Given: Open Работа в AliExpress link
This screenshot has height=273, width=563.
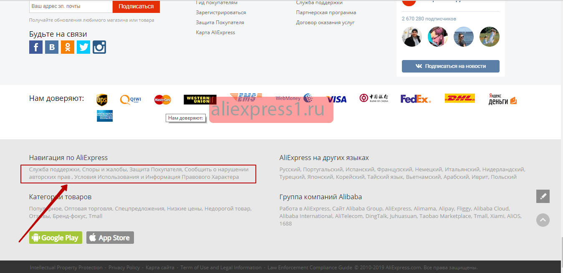Looking at the screenshot, I should tap(305, 208).
